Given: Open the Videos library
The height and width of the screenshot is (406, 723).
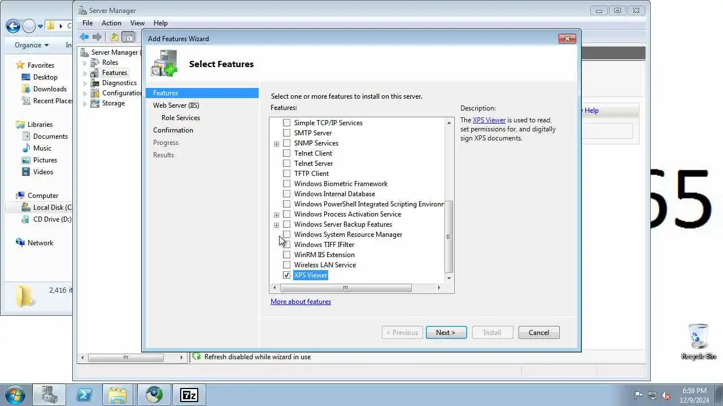Looking at the screenshot, I should coord(43,171).
